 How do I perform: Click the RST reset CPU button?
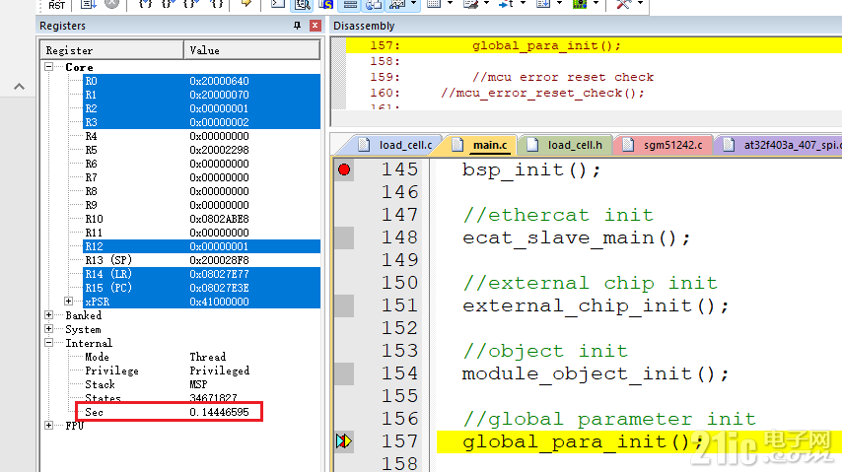56,4
